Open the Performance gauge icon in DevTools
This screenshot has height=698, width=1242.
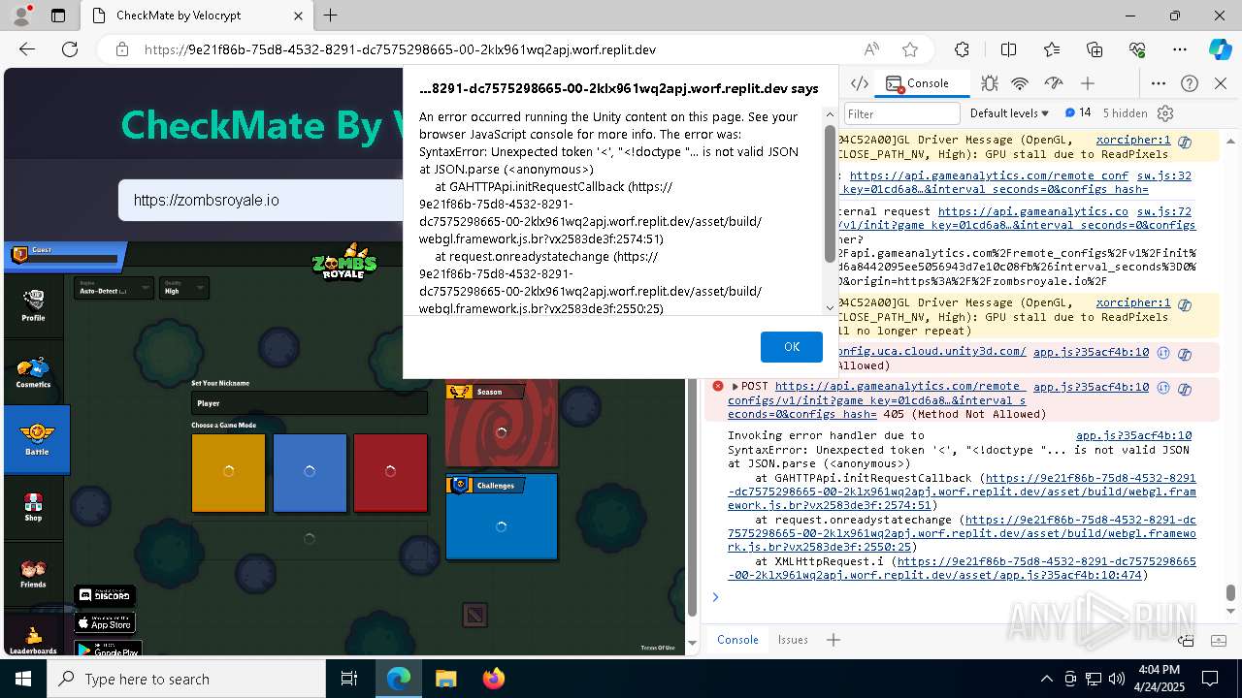click(x=1053, y=83)
